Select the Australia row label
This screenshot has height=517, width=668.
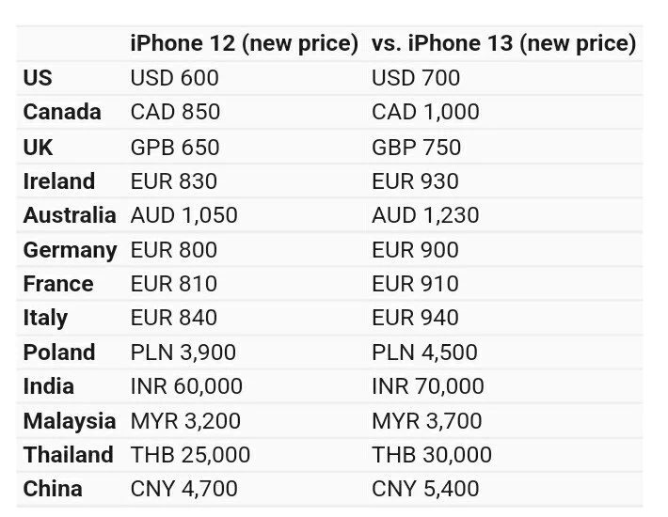(70, 215)
